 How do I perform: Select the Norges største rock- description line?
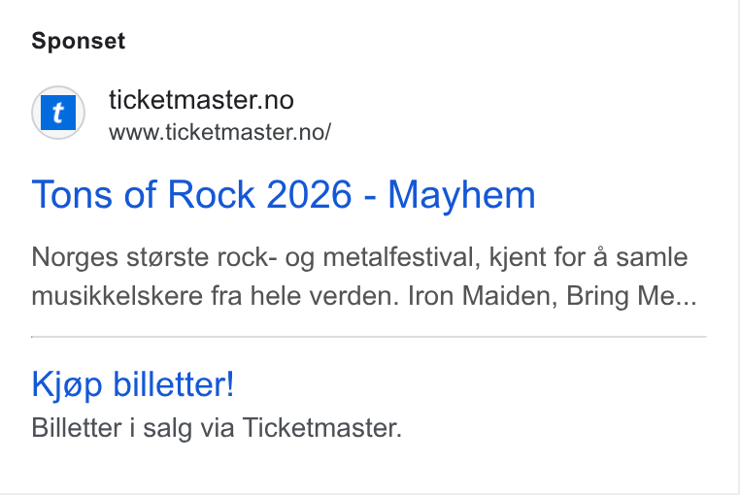[359, 257]
